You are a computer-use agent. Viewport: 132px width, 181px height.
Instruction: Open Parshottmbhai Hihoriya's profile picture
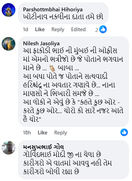tap(9, 10)
